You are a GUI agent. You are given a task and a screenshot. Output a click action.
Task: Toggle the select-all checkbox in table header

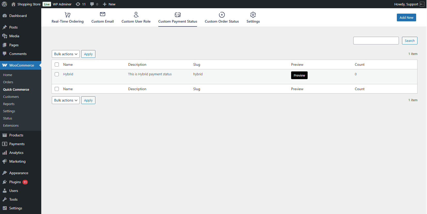(x=57, y=65)
